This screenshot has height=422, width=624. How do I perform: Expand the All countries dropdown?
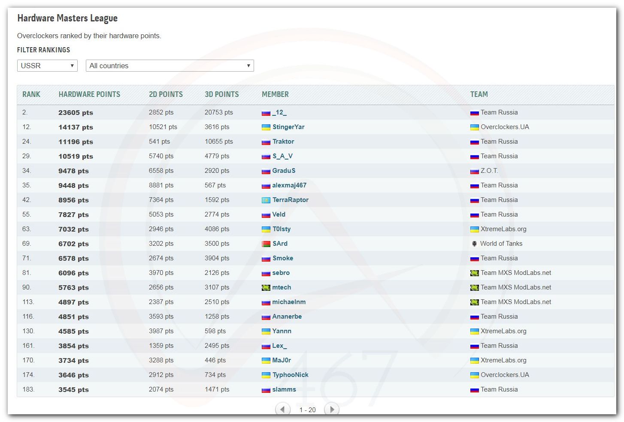click(170, 66)
